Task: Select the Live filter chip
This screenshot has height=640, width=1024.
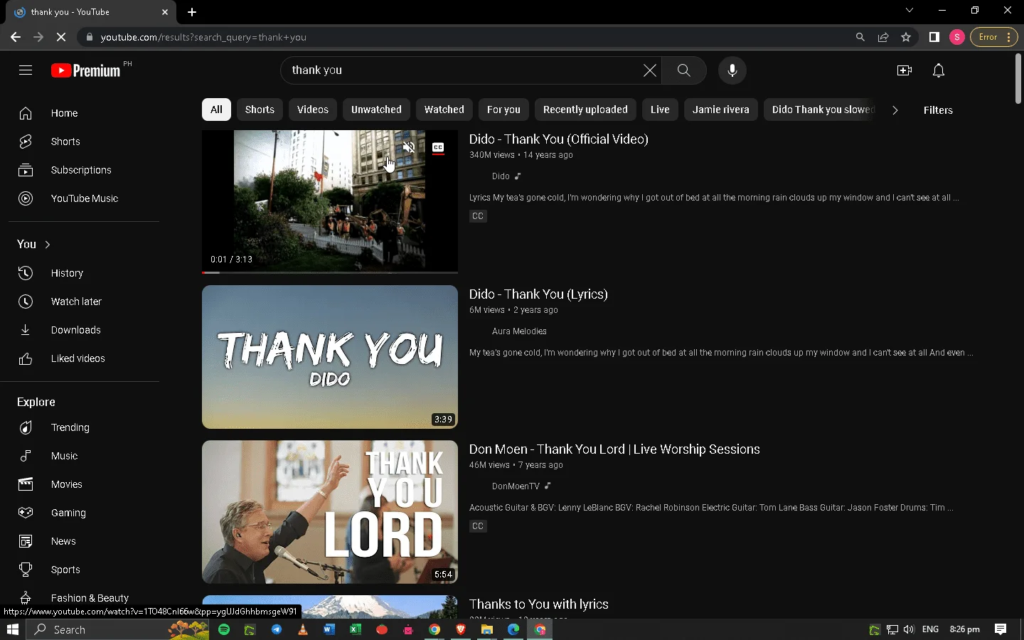Action: pos(660,110)
